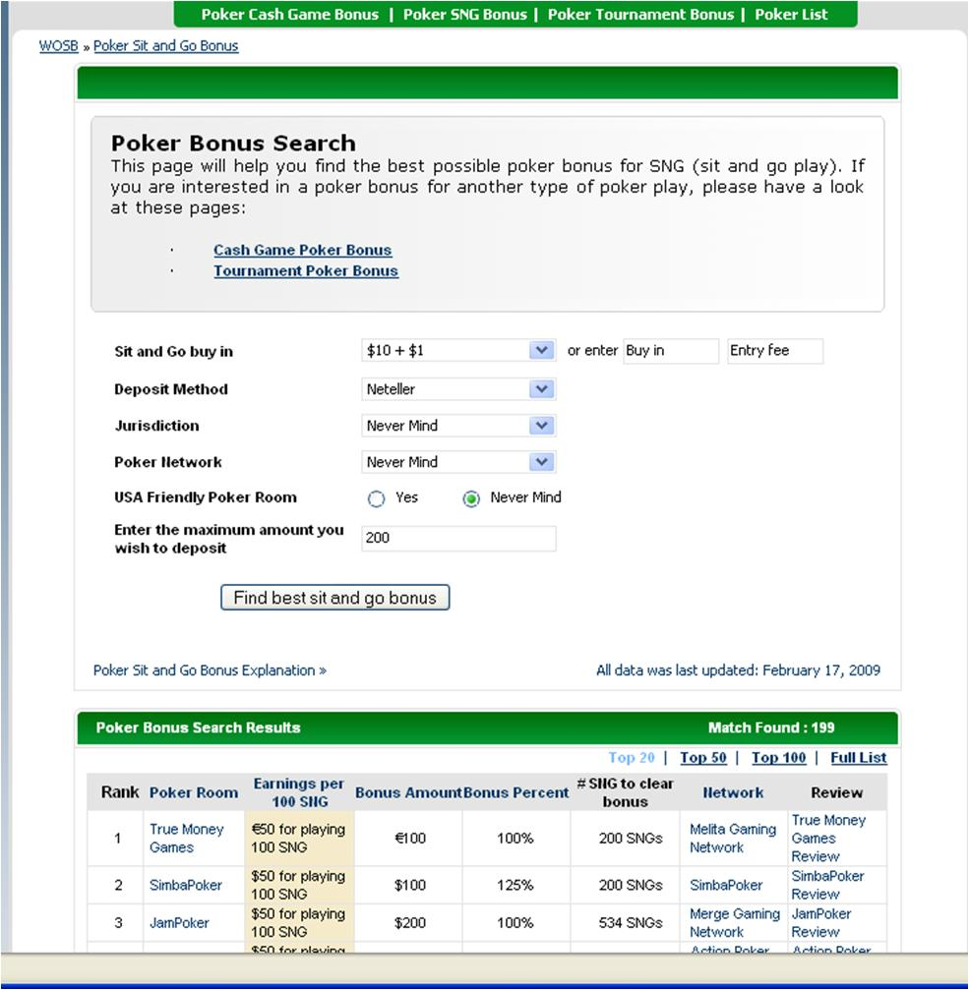
Task: Open the Poker SNG Bonus menu item
Action: [465, 15]
